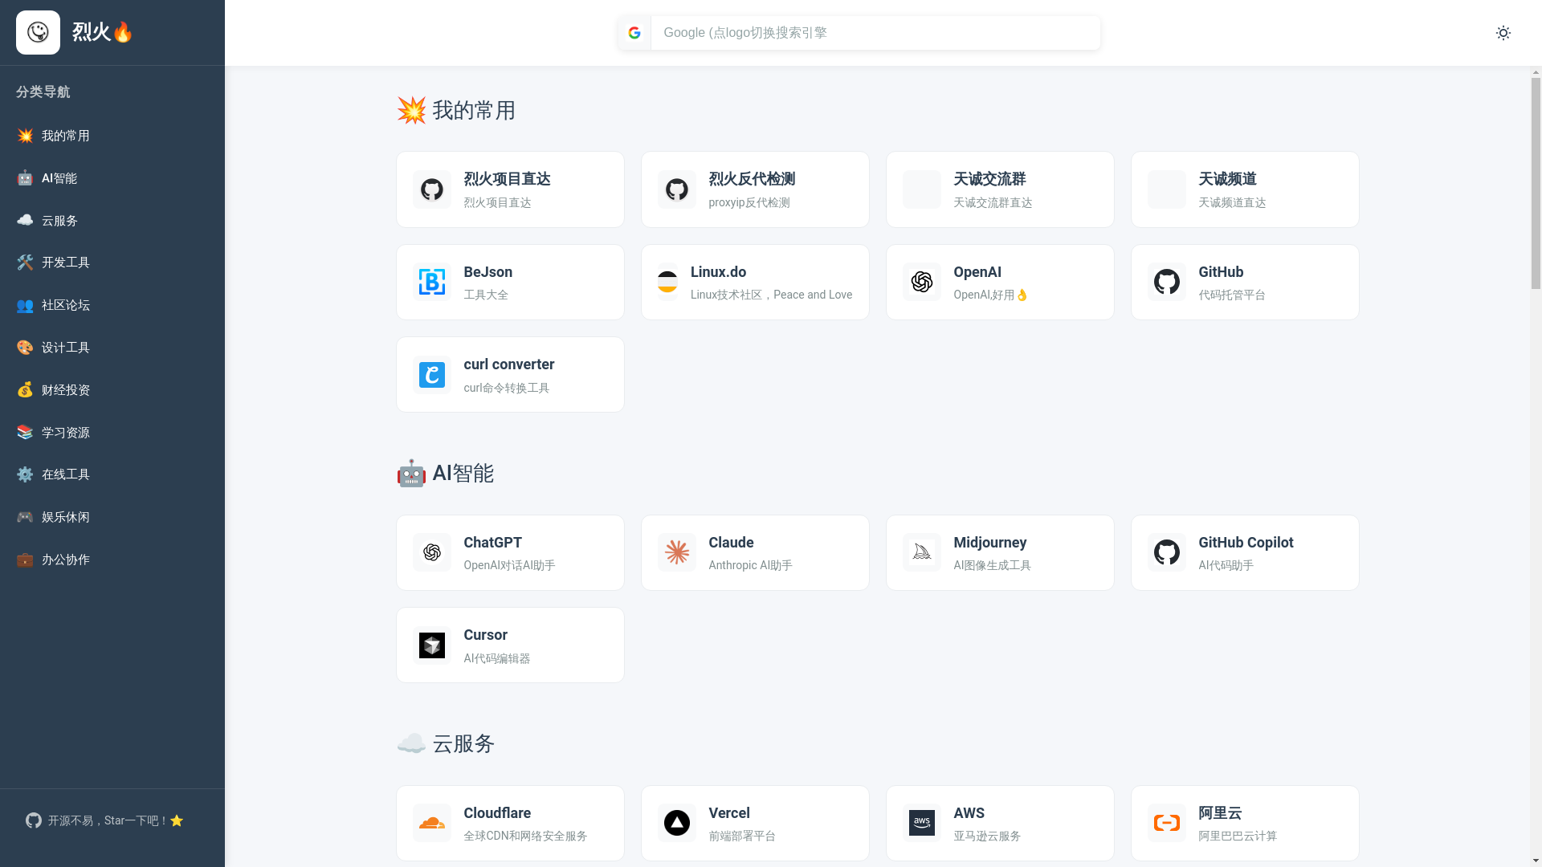1542x867 pixels.
Task: Open the ChatGPT card title
Action: [492, 543]
